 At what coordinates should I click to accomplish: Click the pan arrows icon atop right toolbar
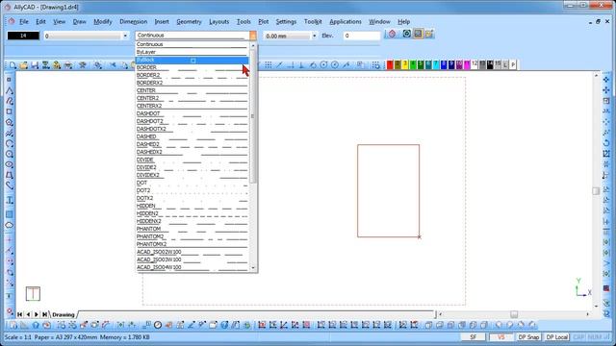coord(606,80)
